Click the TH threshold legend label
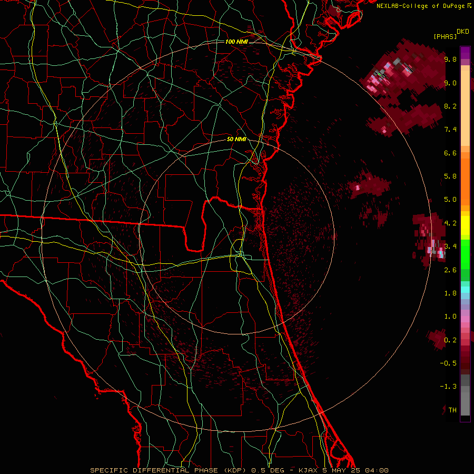Screen dimensions: 474x474 tap(452, 410)
